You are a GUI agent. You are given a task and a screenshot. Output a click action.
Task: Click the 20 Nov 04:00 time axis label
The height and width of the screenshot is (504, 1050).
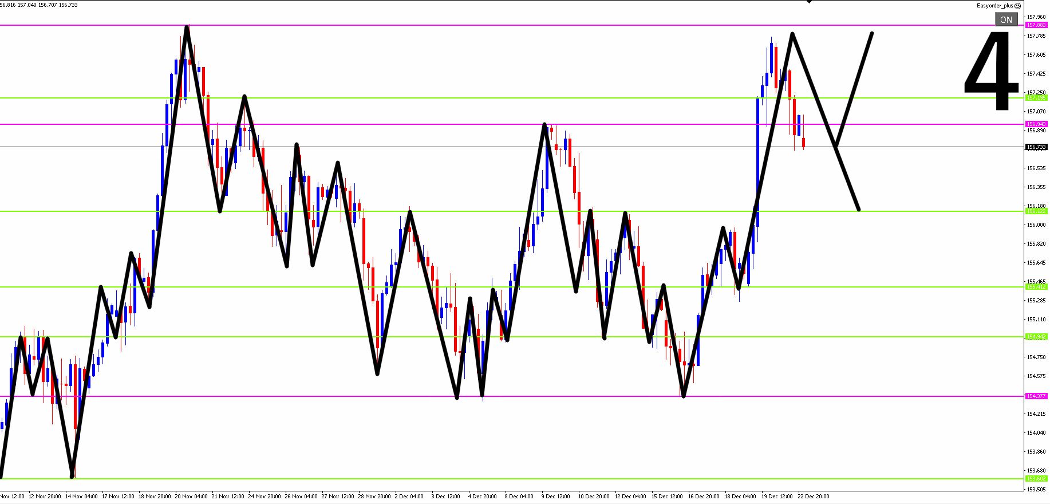pos(191,497)
